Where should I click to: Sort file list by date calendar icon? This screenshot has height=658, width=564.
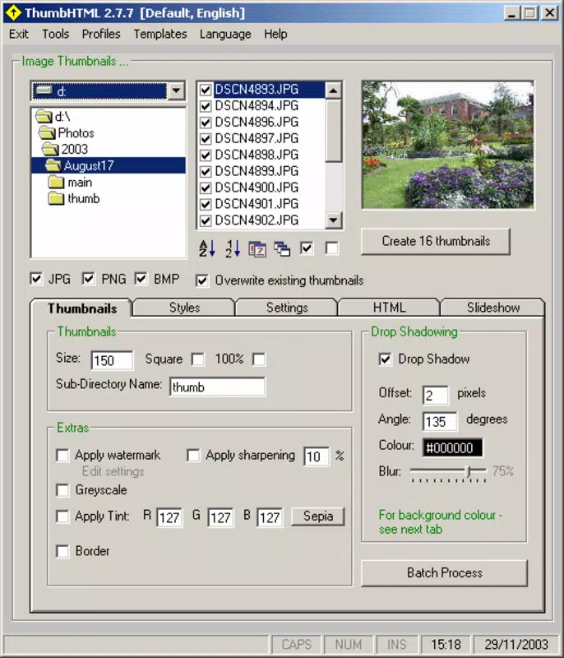(257, 249)
